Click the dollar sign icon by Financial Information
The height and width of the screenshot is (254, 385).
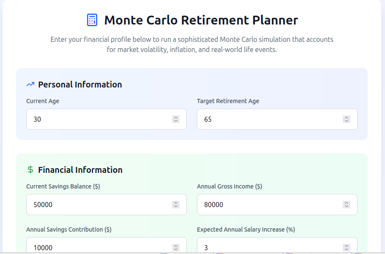[30, 170]
